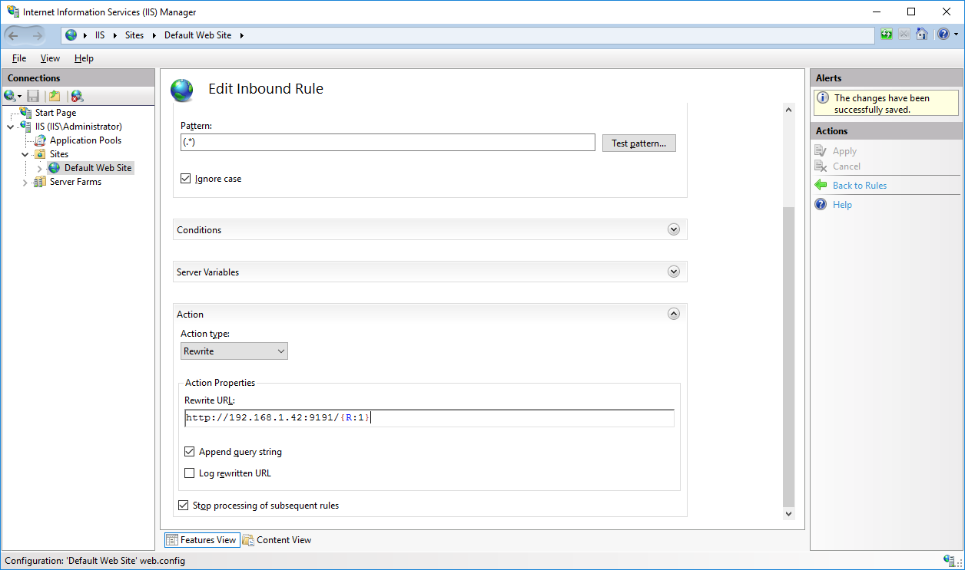Select Application Pools in the tree
Viewport: 965px width, 570px height.
(85, 140)
